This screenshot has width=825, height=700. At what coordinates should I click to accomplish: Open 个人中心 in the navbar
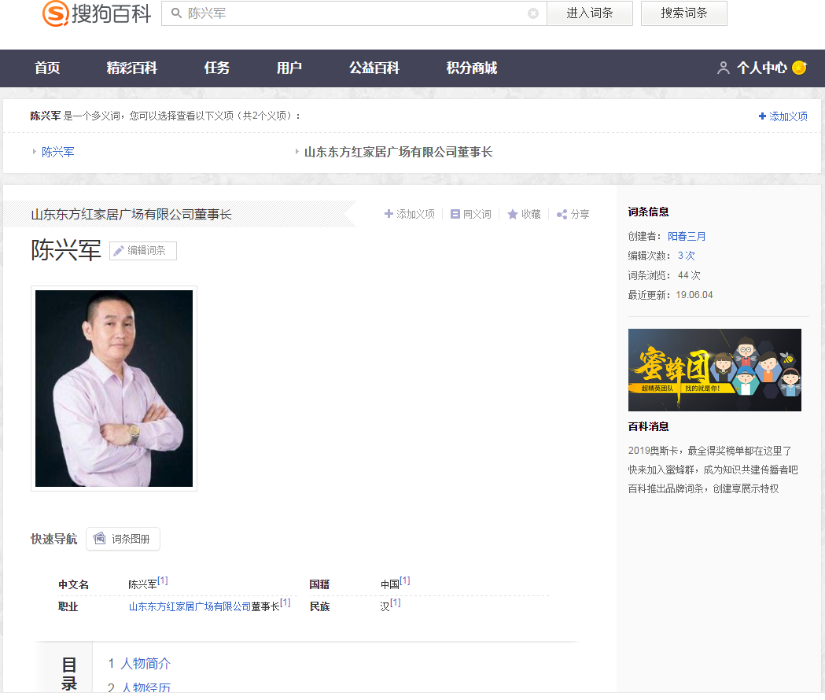(x=762, y=68)
